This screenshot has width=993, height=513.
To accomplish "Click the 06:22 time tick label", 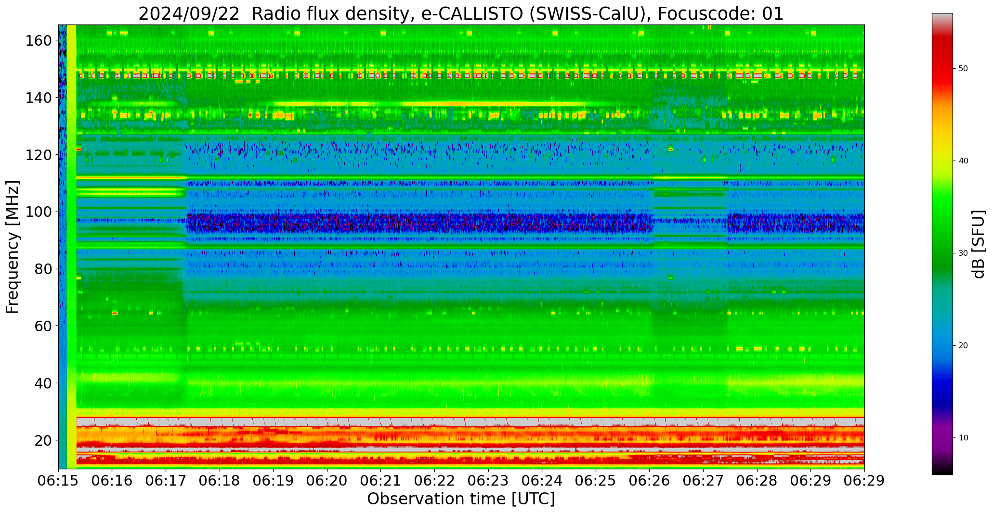I will (x=434, y=481).
